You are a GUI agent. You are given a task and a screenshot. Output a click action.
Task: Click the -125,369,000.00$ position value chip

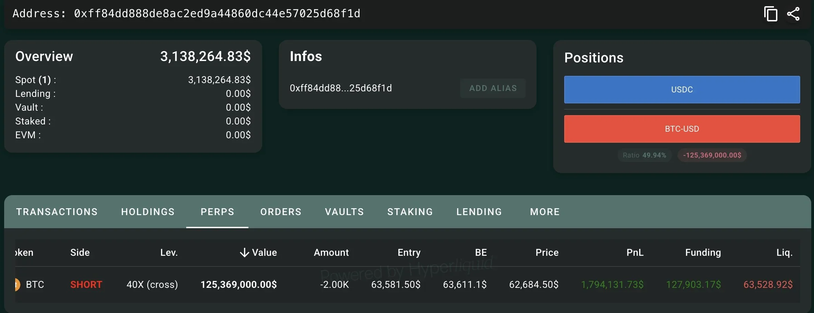pos(712,155)
